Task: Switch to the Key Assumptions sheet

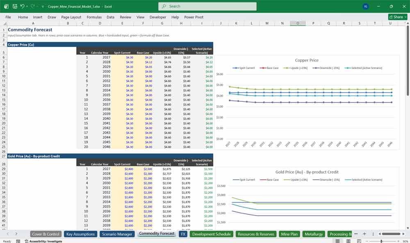Action: 80,234
